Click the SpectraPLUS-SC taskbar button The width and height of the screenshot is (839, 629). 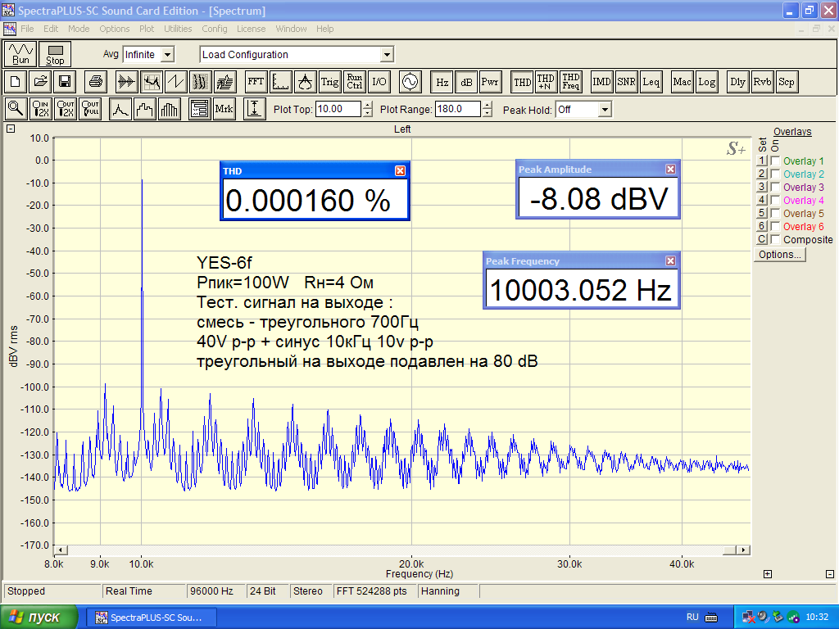tap(151, 618)
